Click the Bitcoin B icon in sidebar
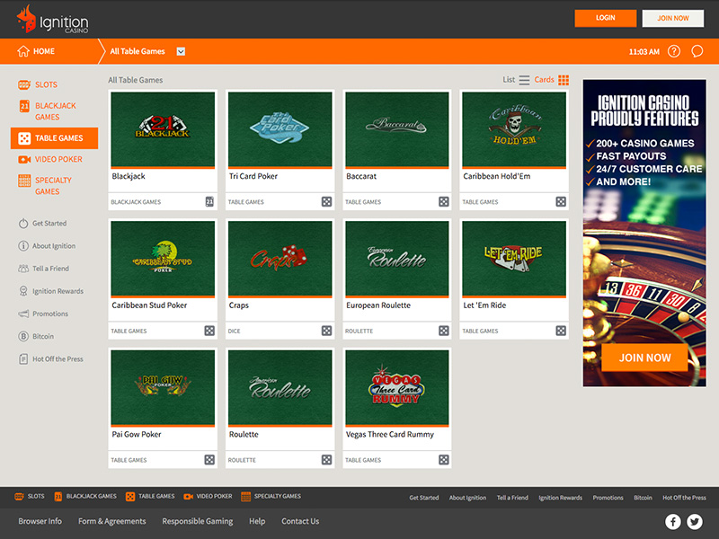 coord(23,336)
